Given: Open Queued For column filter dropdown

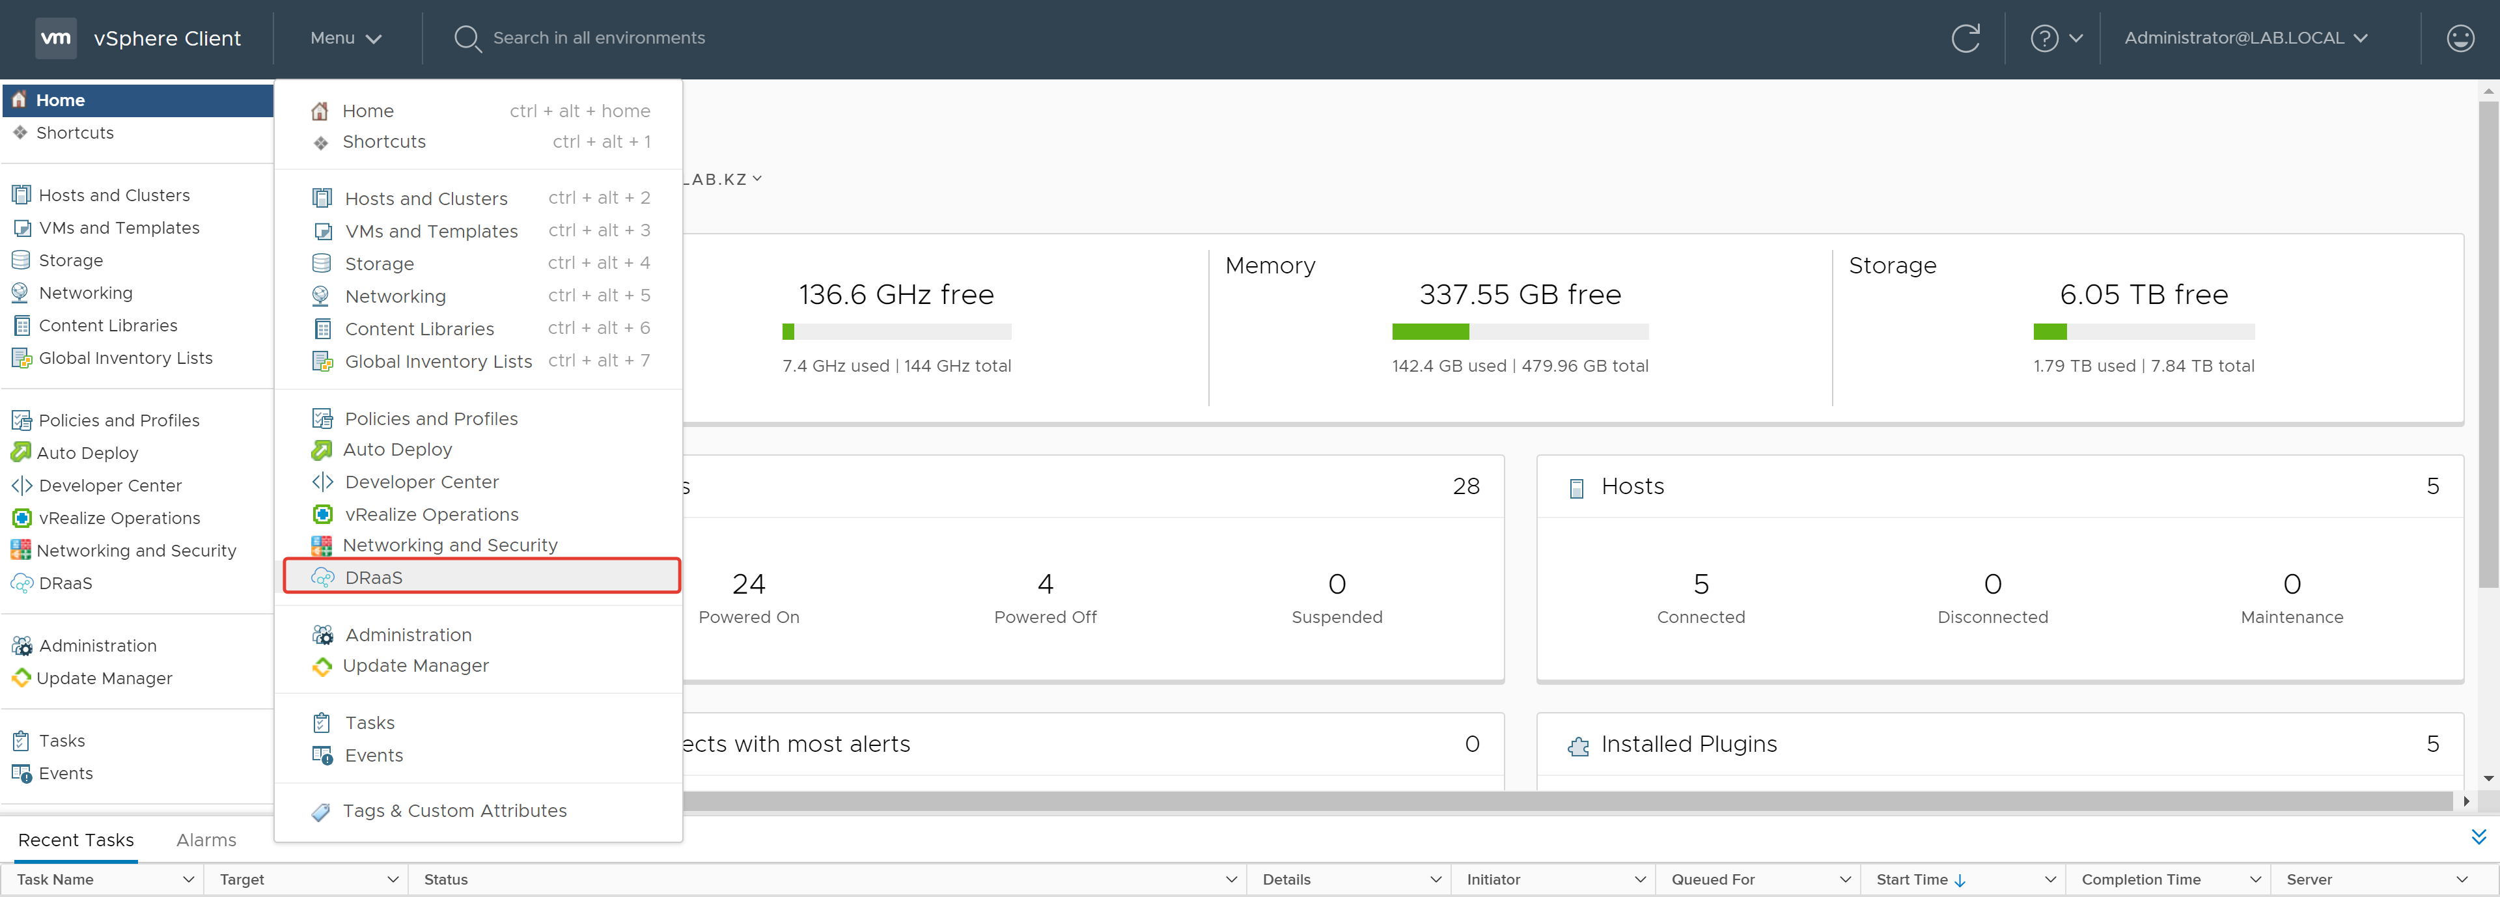Looking at the screenshot, I should (x=1845, y=879).
